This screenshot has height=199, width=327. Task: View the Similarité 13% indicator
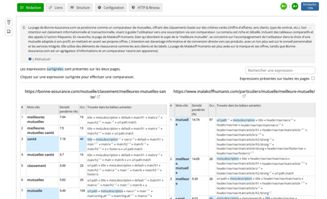point(309,6)
